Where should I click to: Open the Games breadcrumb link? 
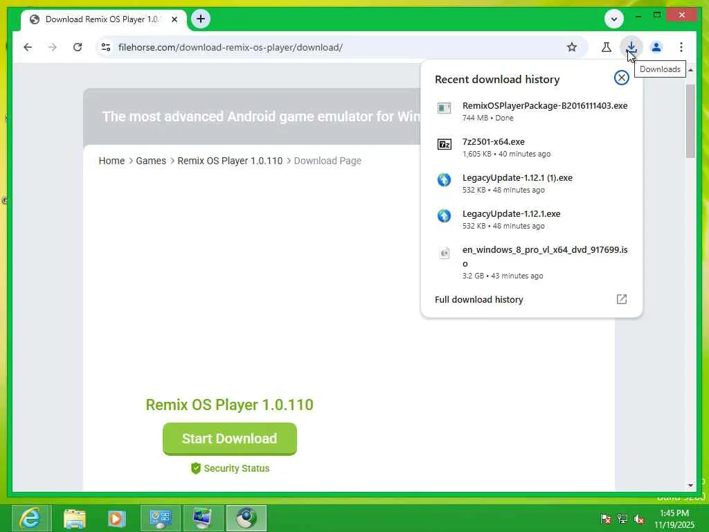(151, 161)
